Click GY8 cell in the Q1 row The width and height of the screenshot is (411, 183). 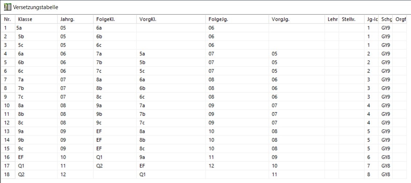(386, 166)
